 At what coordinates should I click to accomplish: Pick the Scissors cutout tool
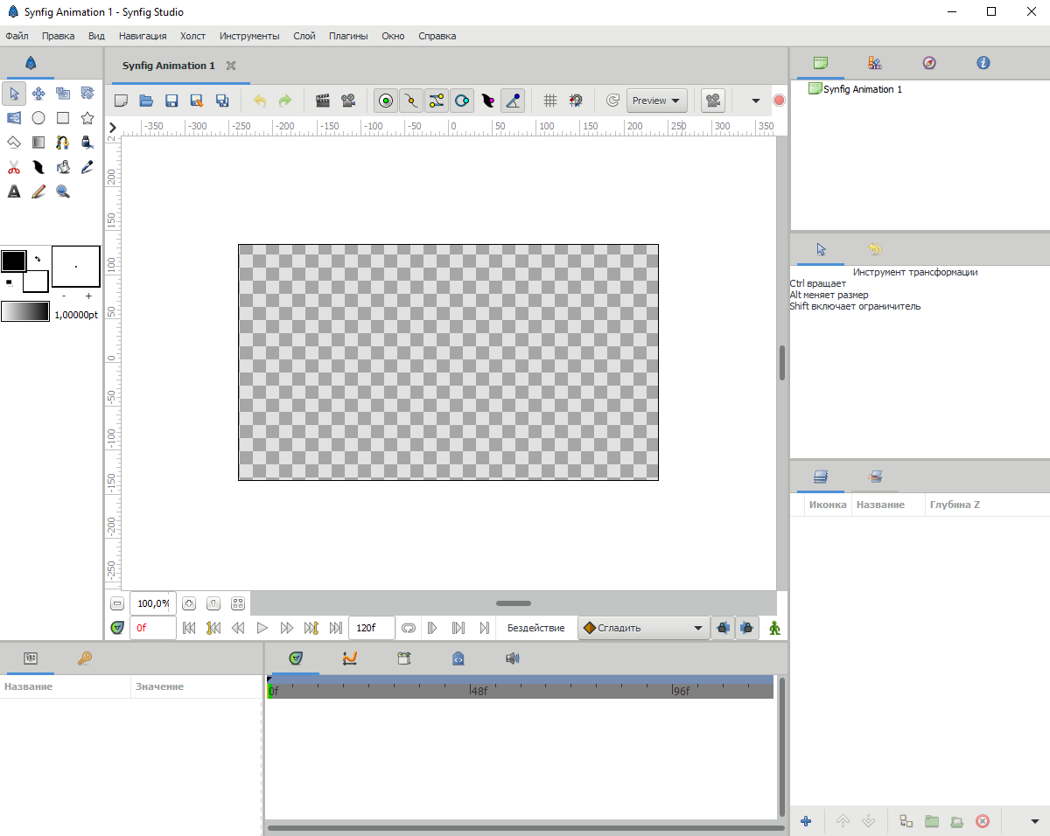pyautogui.click(x=14, y=167)
